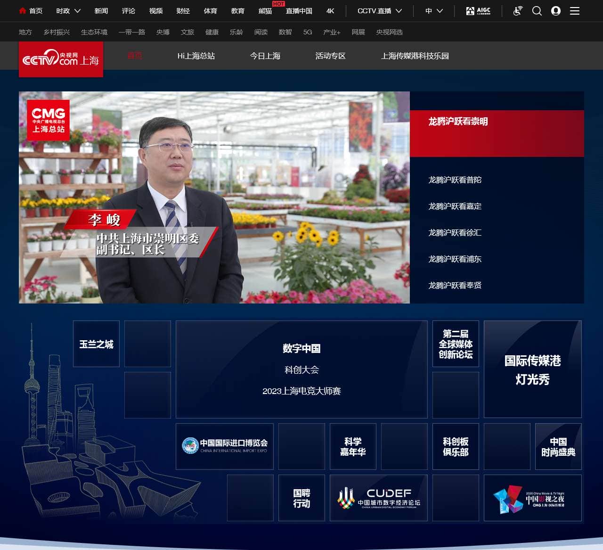Click the 乡村振兴 link

(57, 32)
